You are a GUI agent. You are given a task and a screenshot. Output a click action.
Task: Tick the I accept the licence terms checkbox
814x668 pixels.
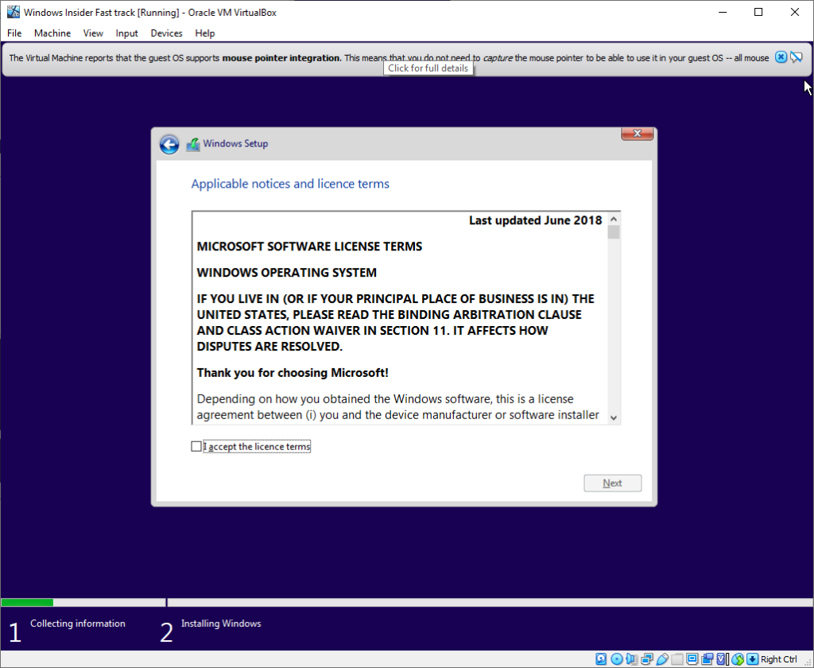pyautogui.click(x=196, y=447)
